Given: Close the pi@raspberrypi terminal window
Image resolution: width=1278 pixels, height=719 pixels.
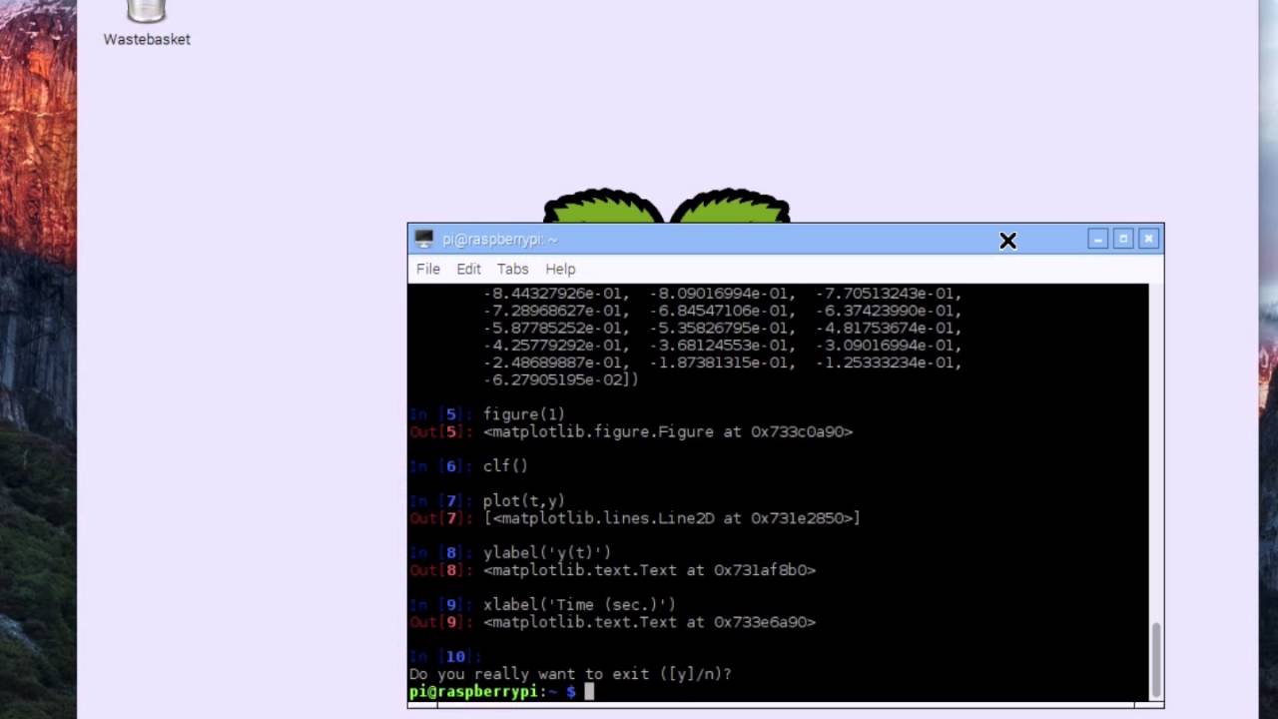Looking at the screenshot, I should point(1148,239).
